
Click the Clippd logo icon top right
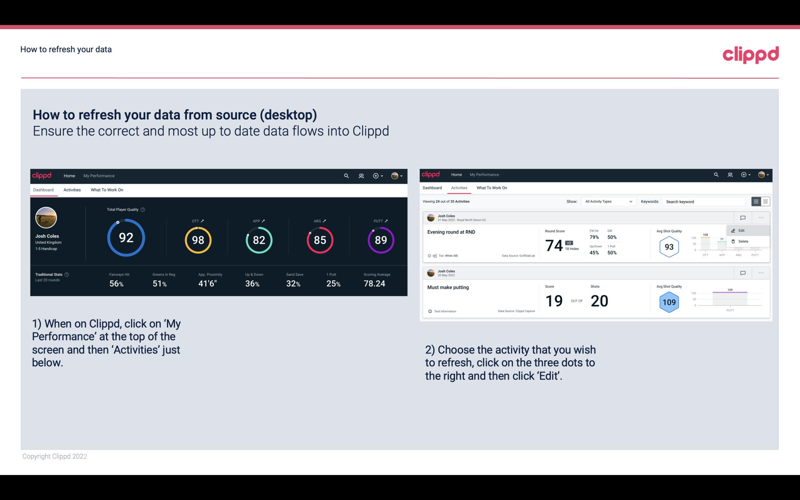pos(751,54)
